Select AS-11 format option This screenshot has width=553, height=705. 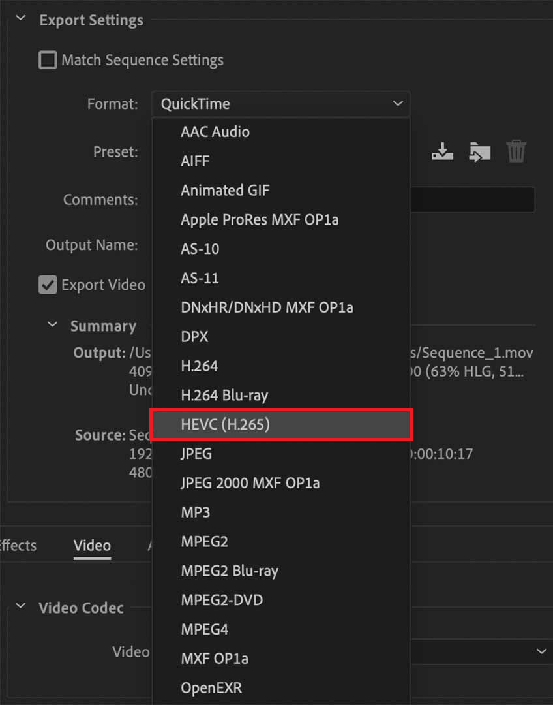tap(281, 278)
